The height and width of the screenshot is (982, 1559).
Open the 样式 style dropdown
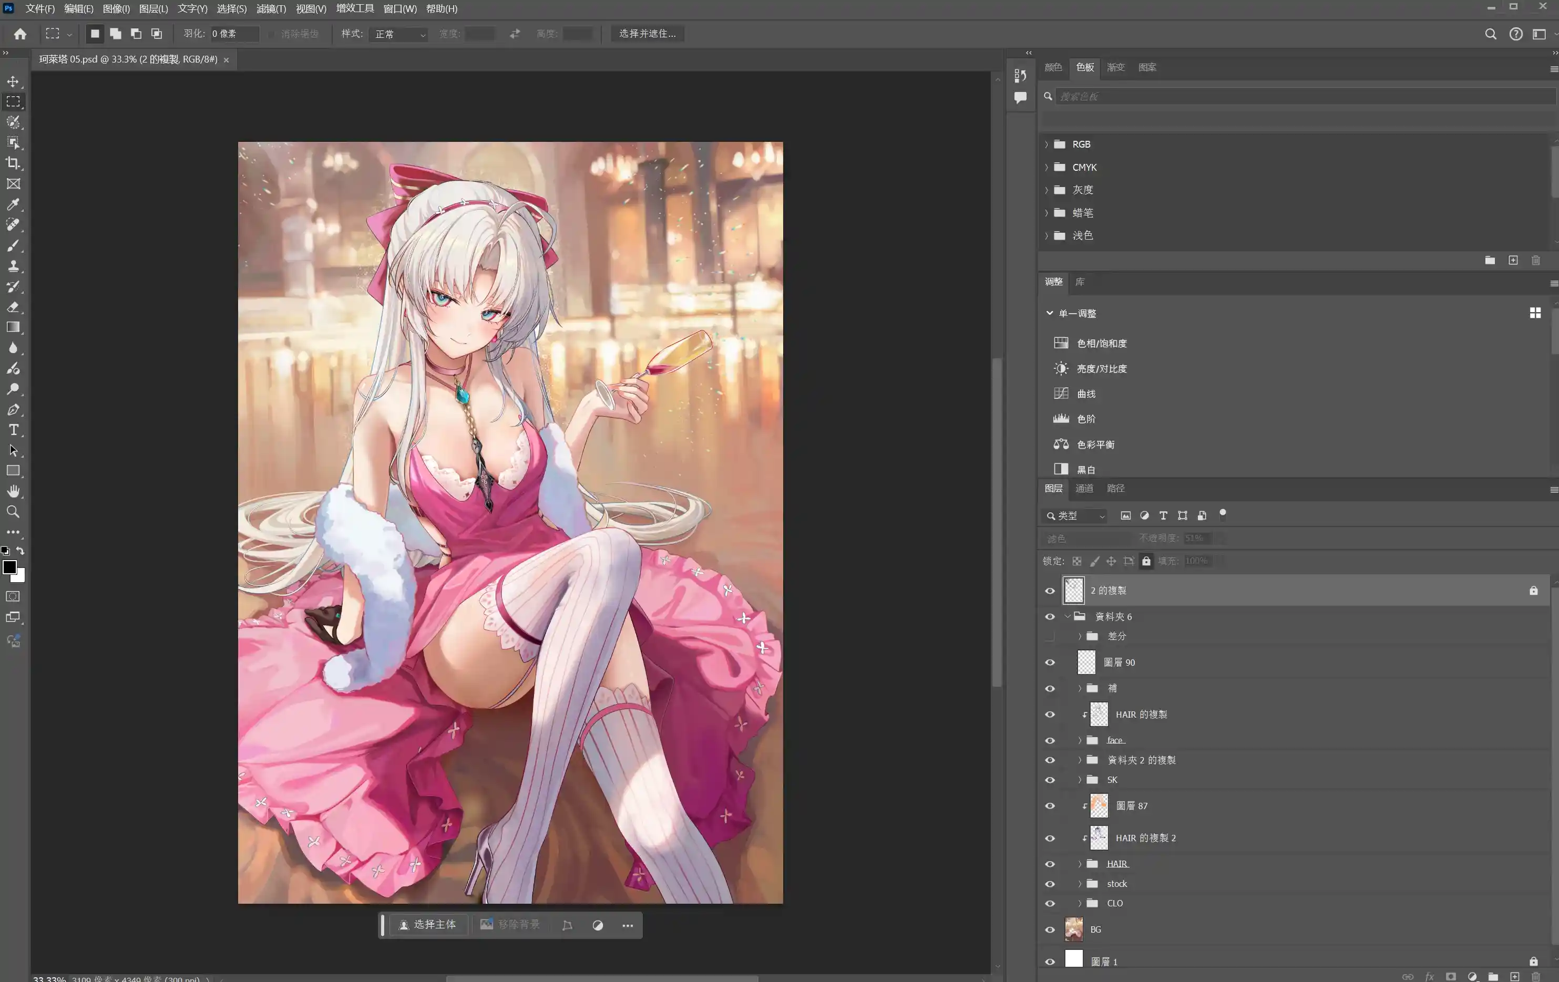point(399,34)
